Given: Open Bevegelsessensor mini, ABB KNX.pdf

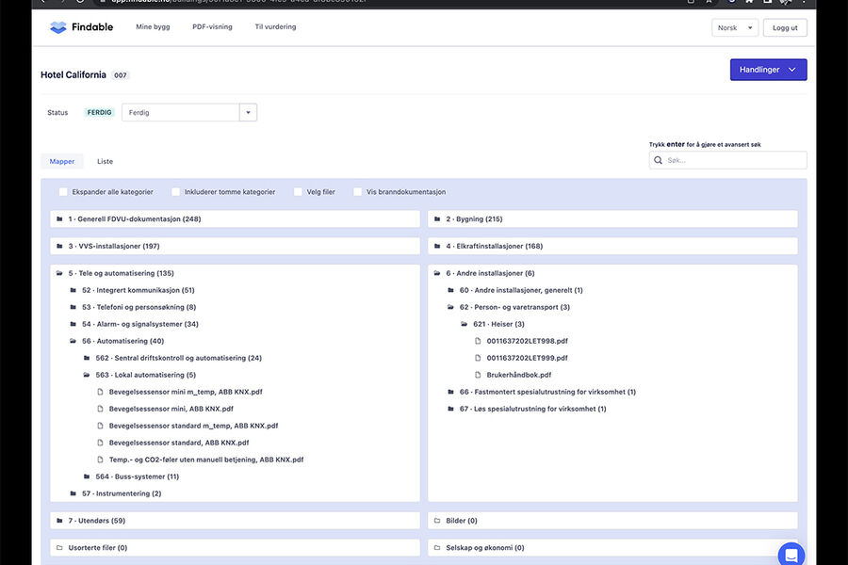Looking at the screenshot, I should pos(171,409).
